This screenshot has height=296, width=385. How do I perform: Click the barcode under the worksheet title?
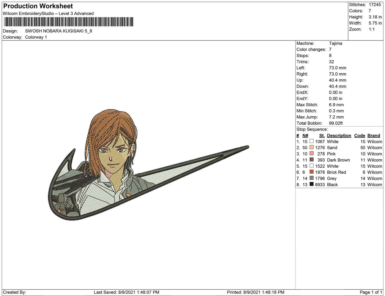[x=68, y=22]
